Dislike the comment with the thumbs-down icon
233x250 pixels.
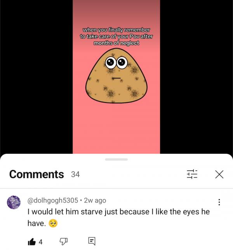[63, 241]
